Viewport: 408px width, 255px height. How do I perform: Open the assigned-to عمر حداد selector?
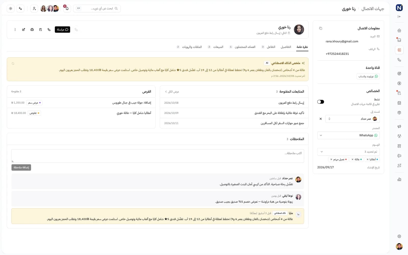(352, 119)
